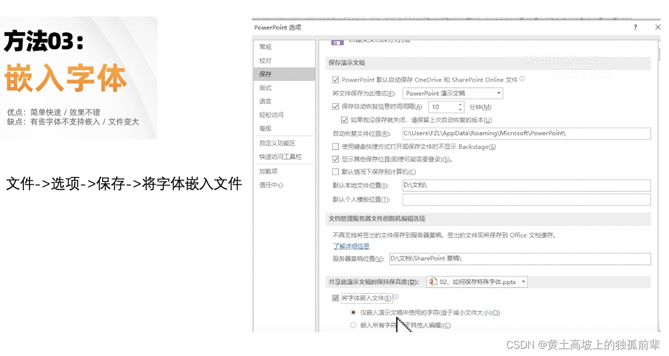
Task: Open 快速访问工具栏 category
Action: [x=280, y=156]
